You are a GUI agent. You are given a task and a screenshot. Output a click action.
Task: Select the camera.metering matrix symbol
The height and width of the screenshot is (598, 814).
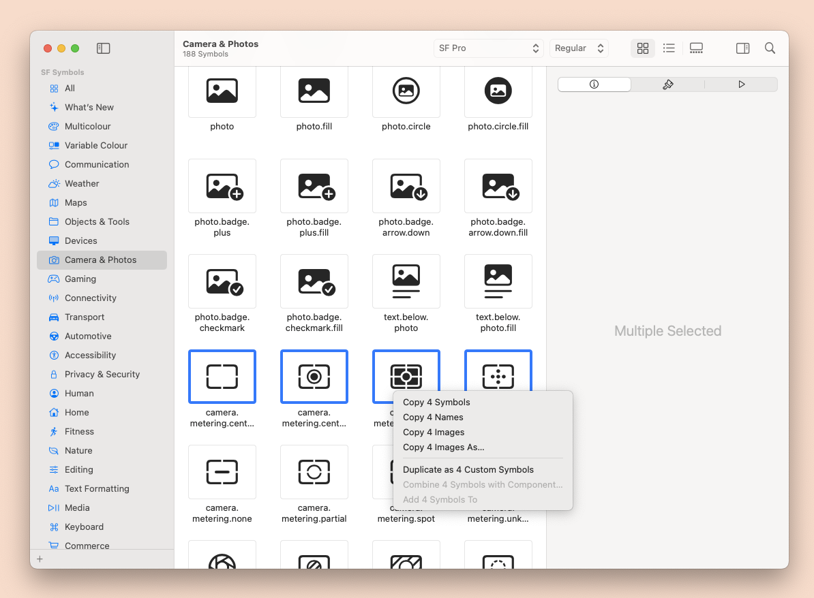coord(406,371)
